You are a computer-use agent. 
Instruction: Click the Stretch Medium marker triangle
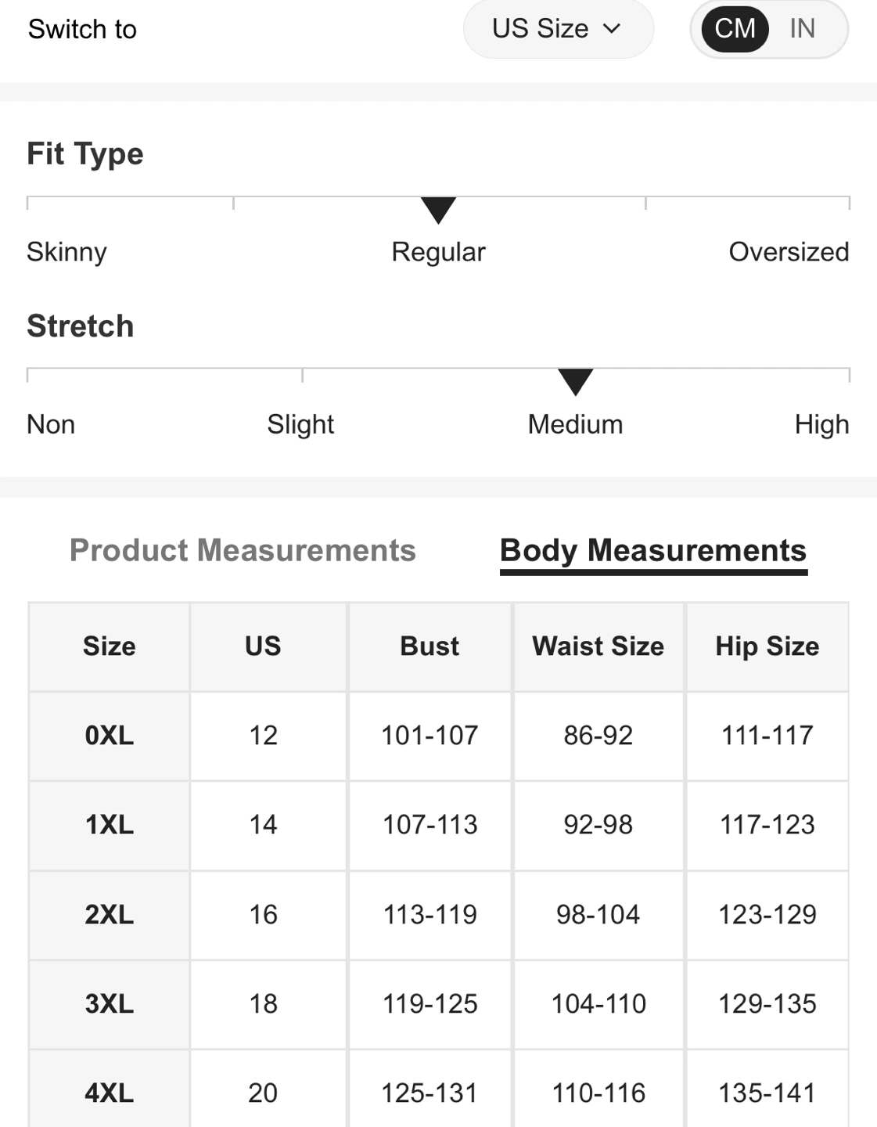coord(575,381)
